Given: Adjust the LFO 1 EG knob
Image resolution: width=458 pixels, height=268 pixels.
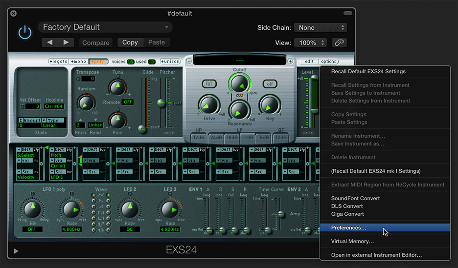Looking at the screenshot, I should 32,209.
